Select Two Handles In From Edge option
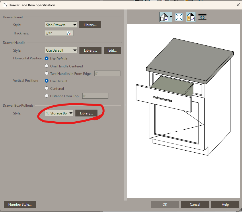The image size is (242, 212). (47, 74)
